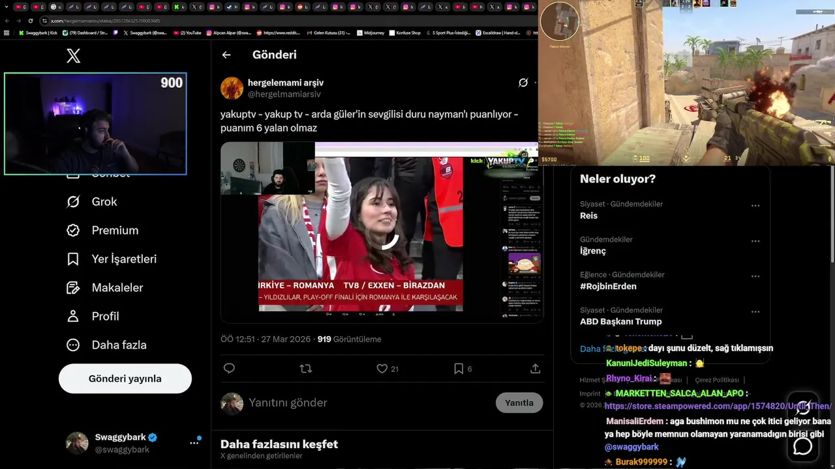Open Premium in the X sidebar

(102, 231)
